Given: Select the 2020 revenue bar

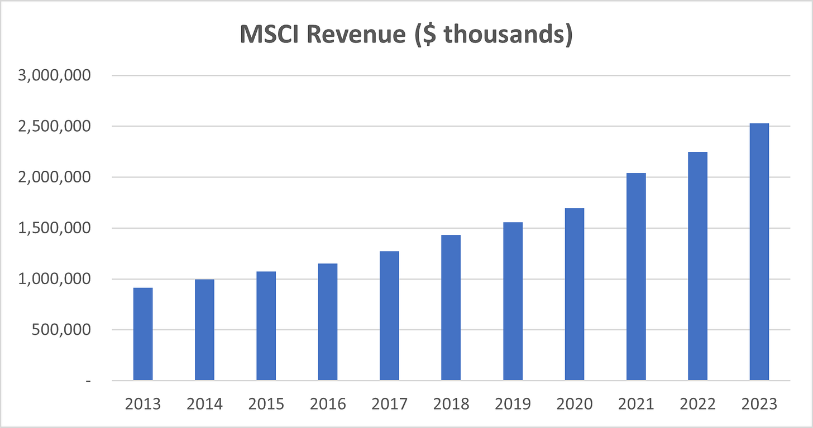Looking at the screenshot, I should click(574, 295).
